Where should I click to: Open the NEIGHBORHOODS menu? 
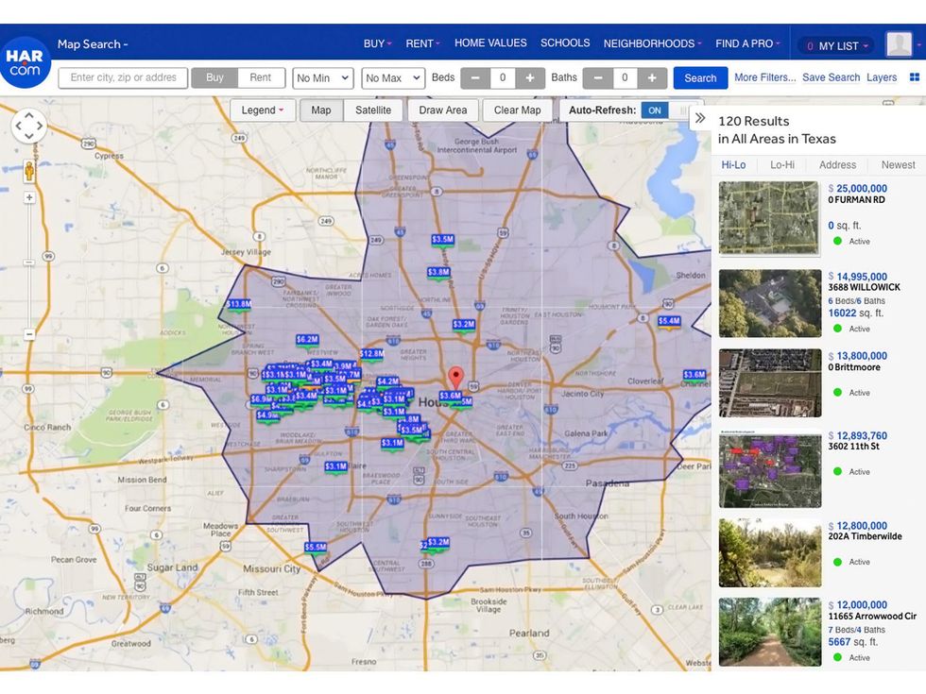(651, 43)
